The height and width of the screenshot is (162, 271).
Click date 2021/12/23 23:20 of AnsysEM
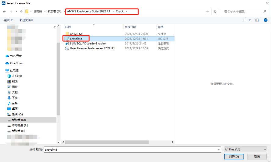pyautogui.click(x=136, y=34)
